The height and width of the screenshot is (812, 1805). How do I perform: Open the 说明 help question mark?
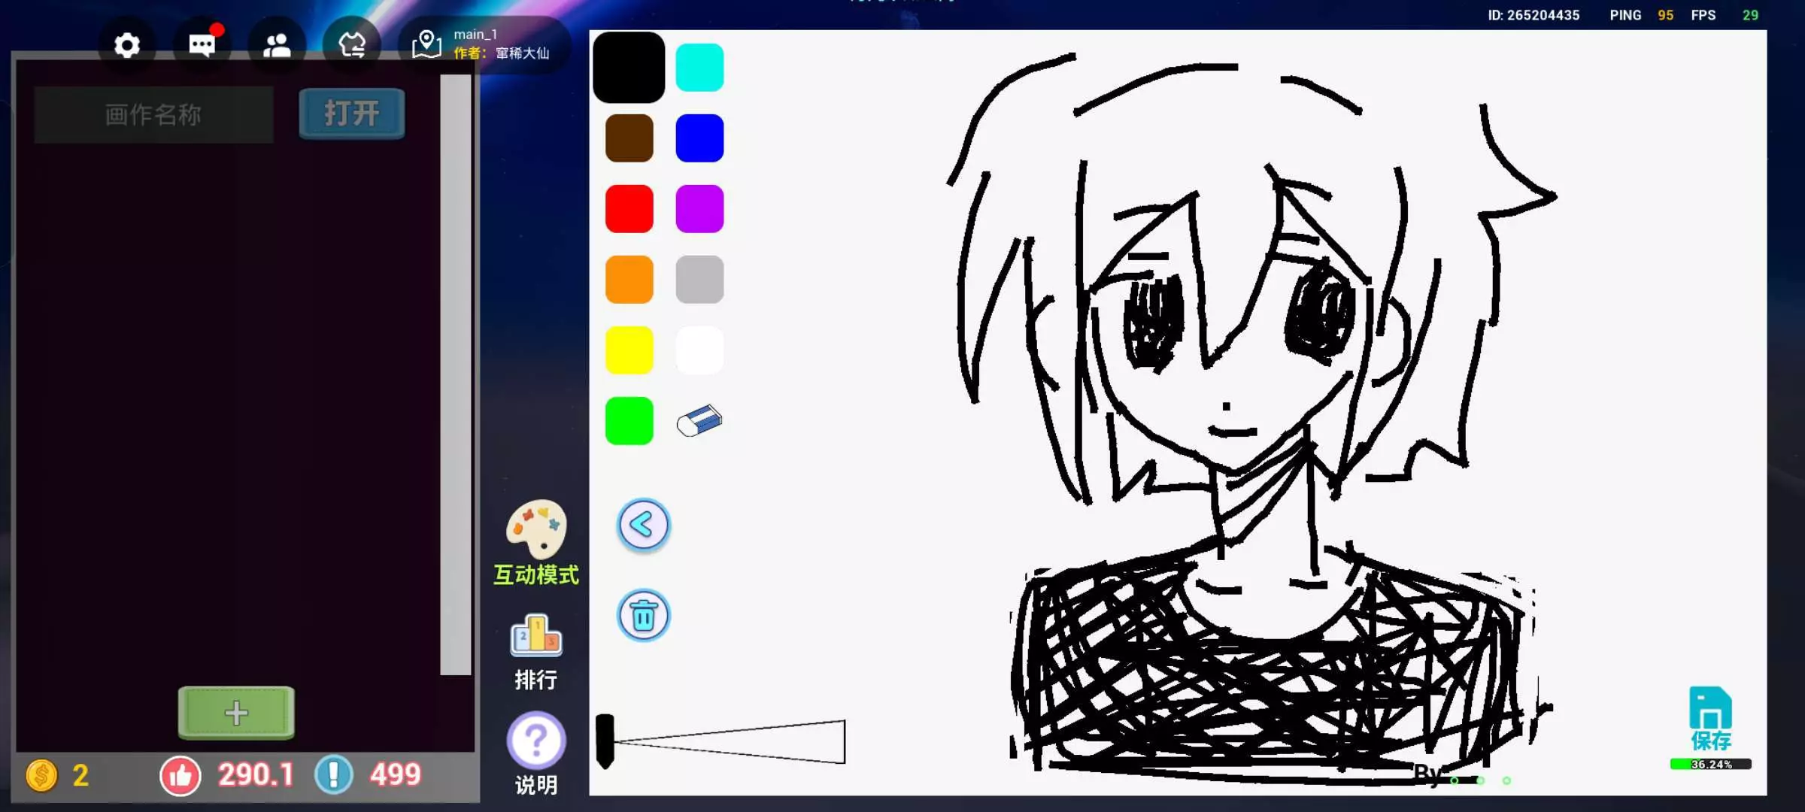click(535, 741)
